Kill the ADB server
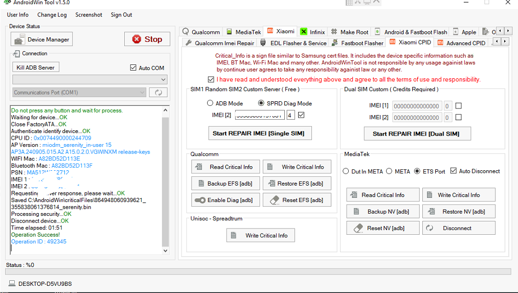 (36, 67)
